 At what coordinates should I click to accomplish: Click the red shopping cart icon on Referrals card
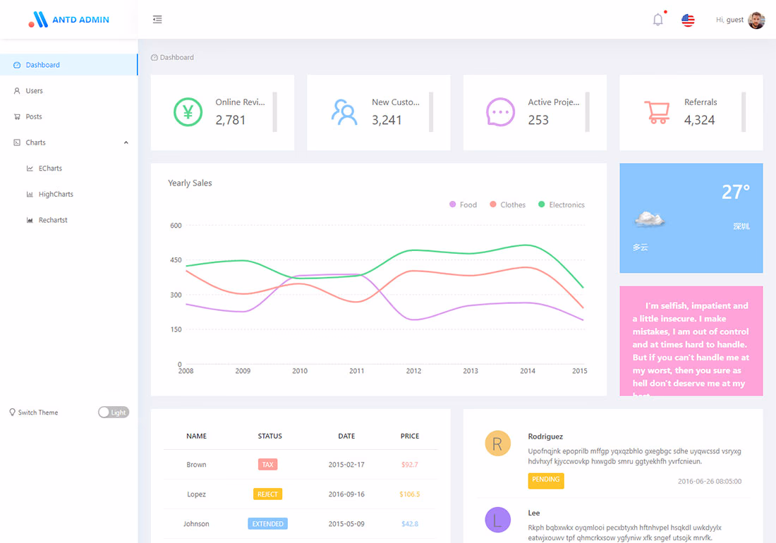click(657, 112)
